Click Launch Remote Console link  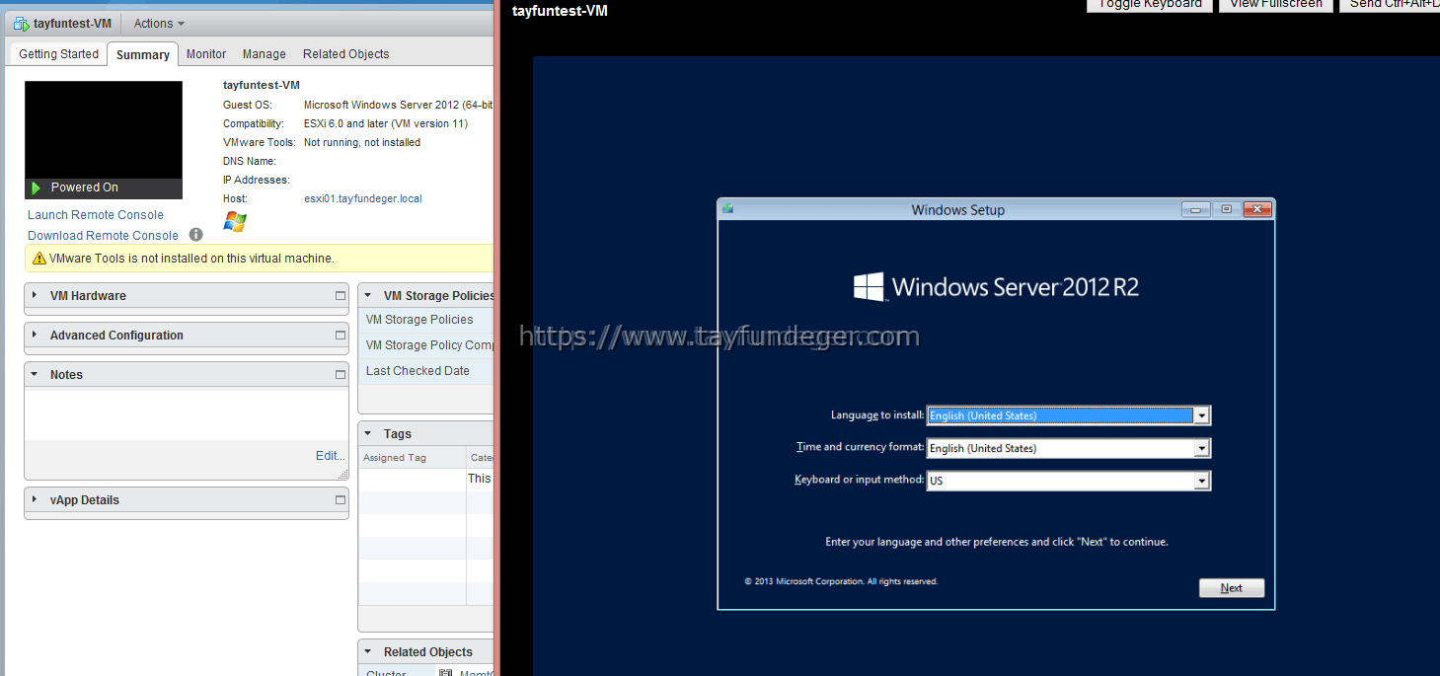coord(96,215)
